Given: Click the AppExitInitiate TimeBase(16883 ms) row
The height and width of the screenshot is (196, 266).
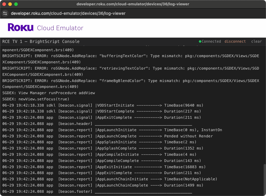Looking at the screenshot, I should tap(104, 167).
